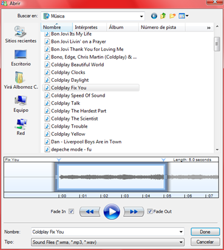224x250 pixels.
Task: Select Coldplay Beautiful World
Action: click(78, 65)
